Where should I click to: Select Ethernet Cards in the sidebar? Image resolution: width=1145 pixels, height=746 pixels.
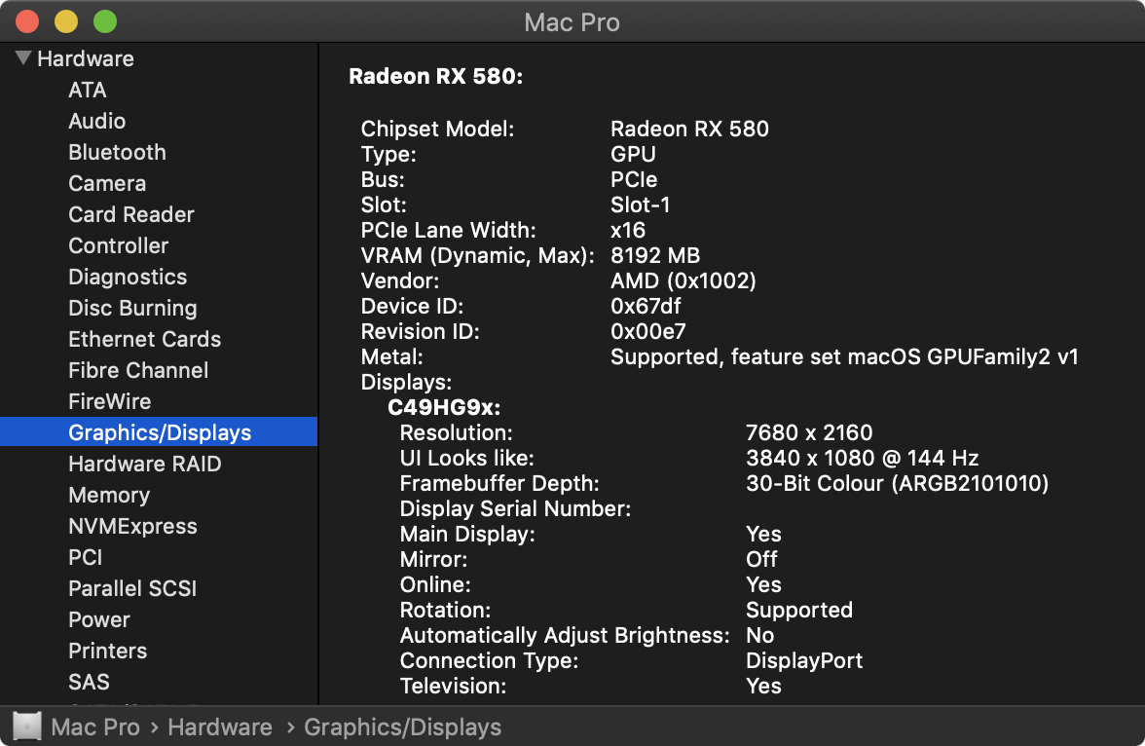point(144,339)
